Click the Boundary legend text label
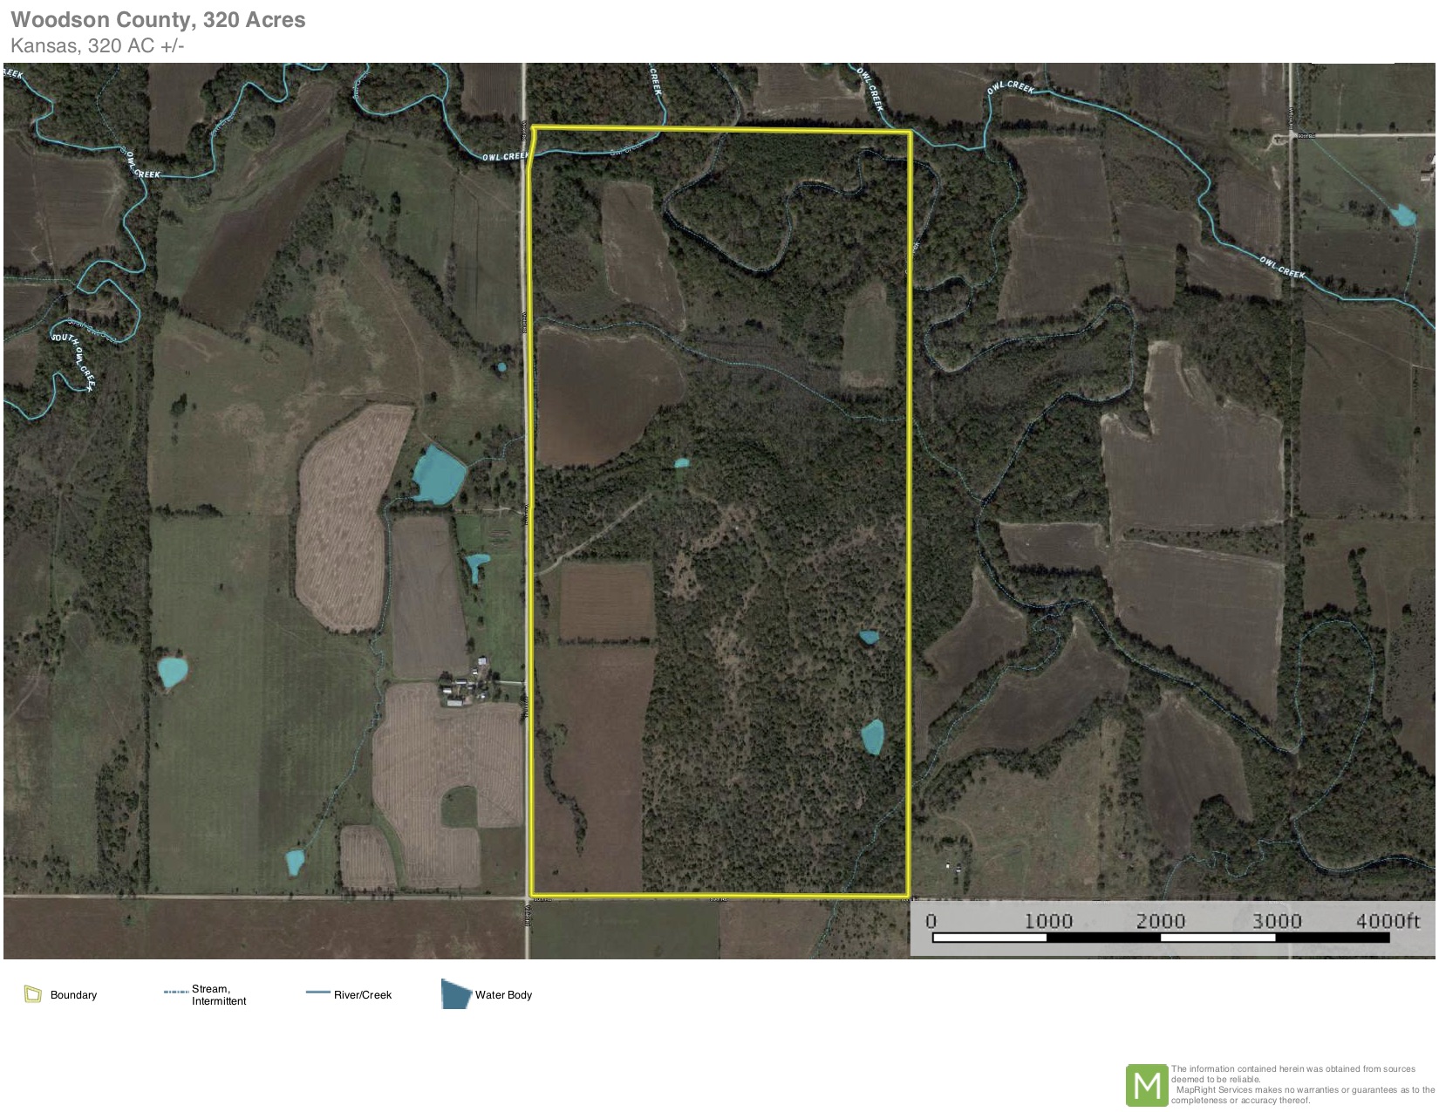Image resolution: width=1439 pixels, height=1112 pixels. tap(73, 995)
